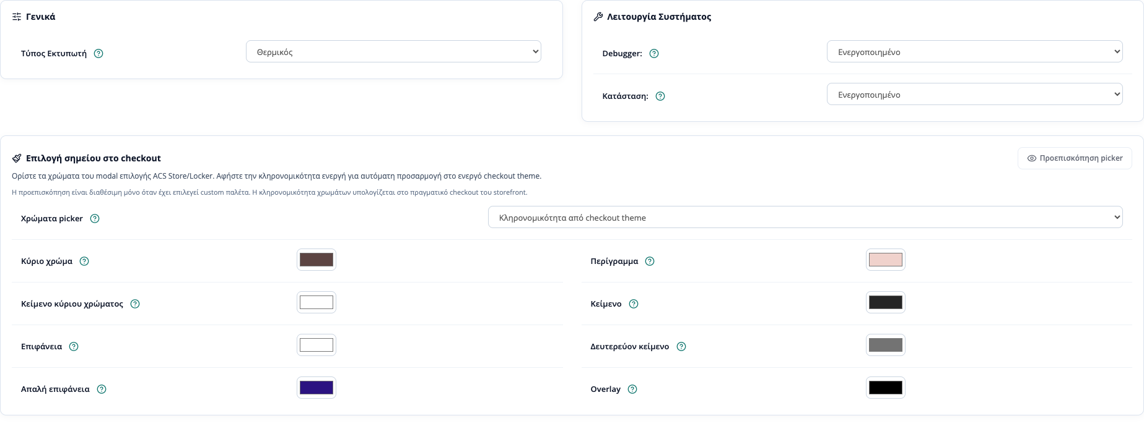Click the Debugger: label text

622,54
